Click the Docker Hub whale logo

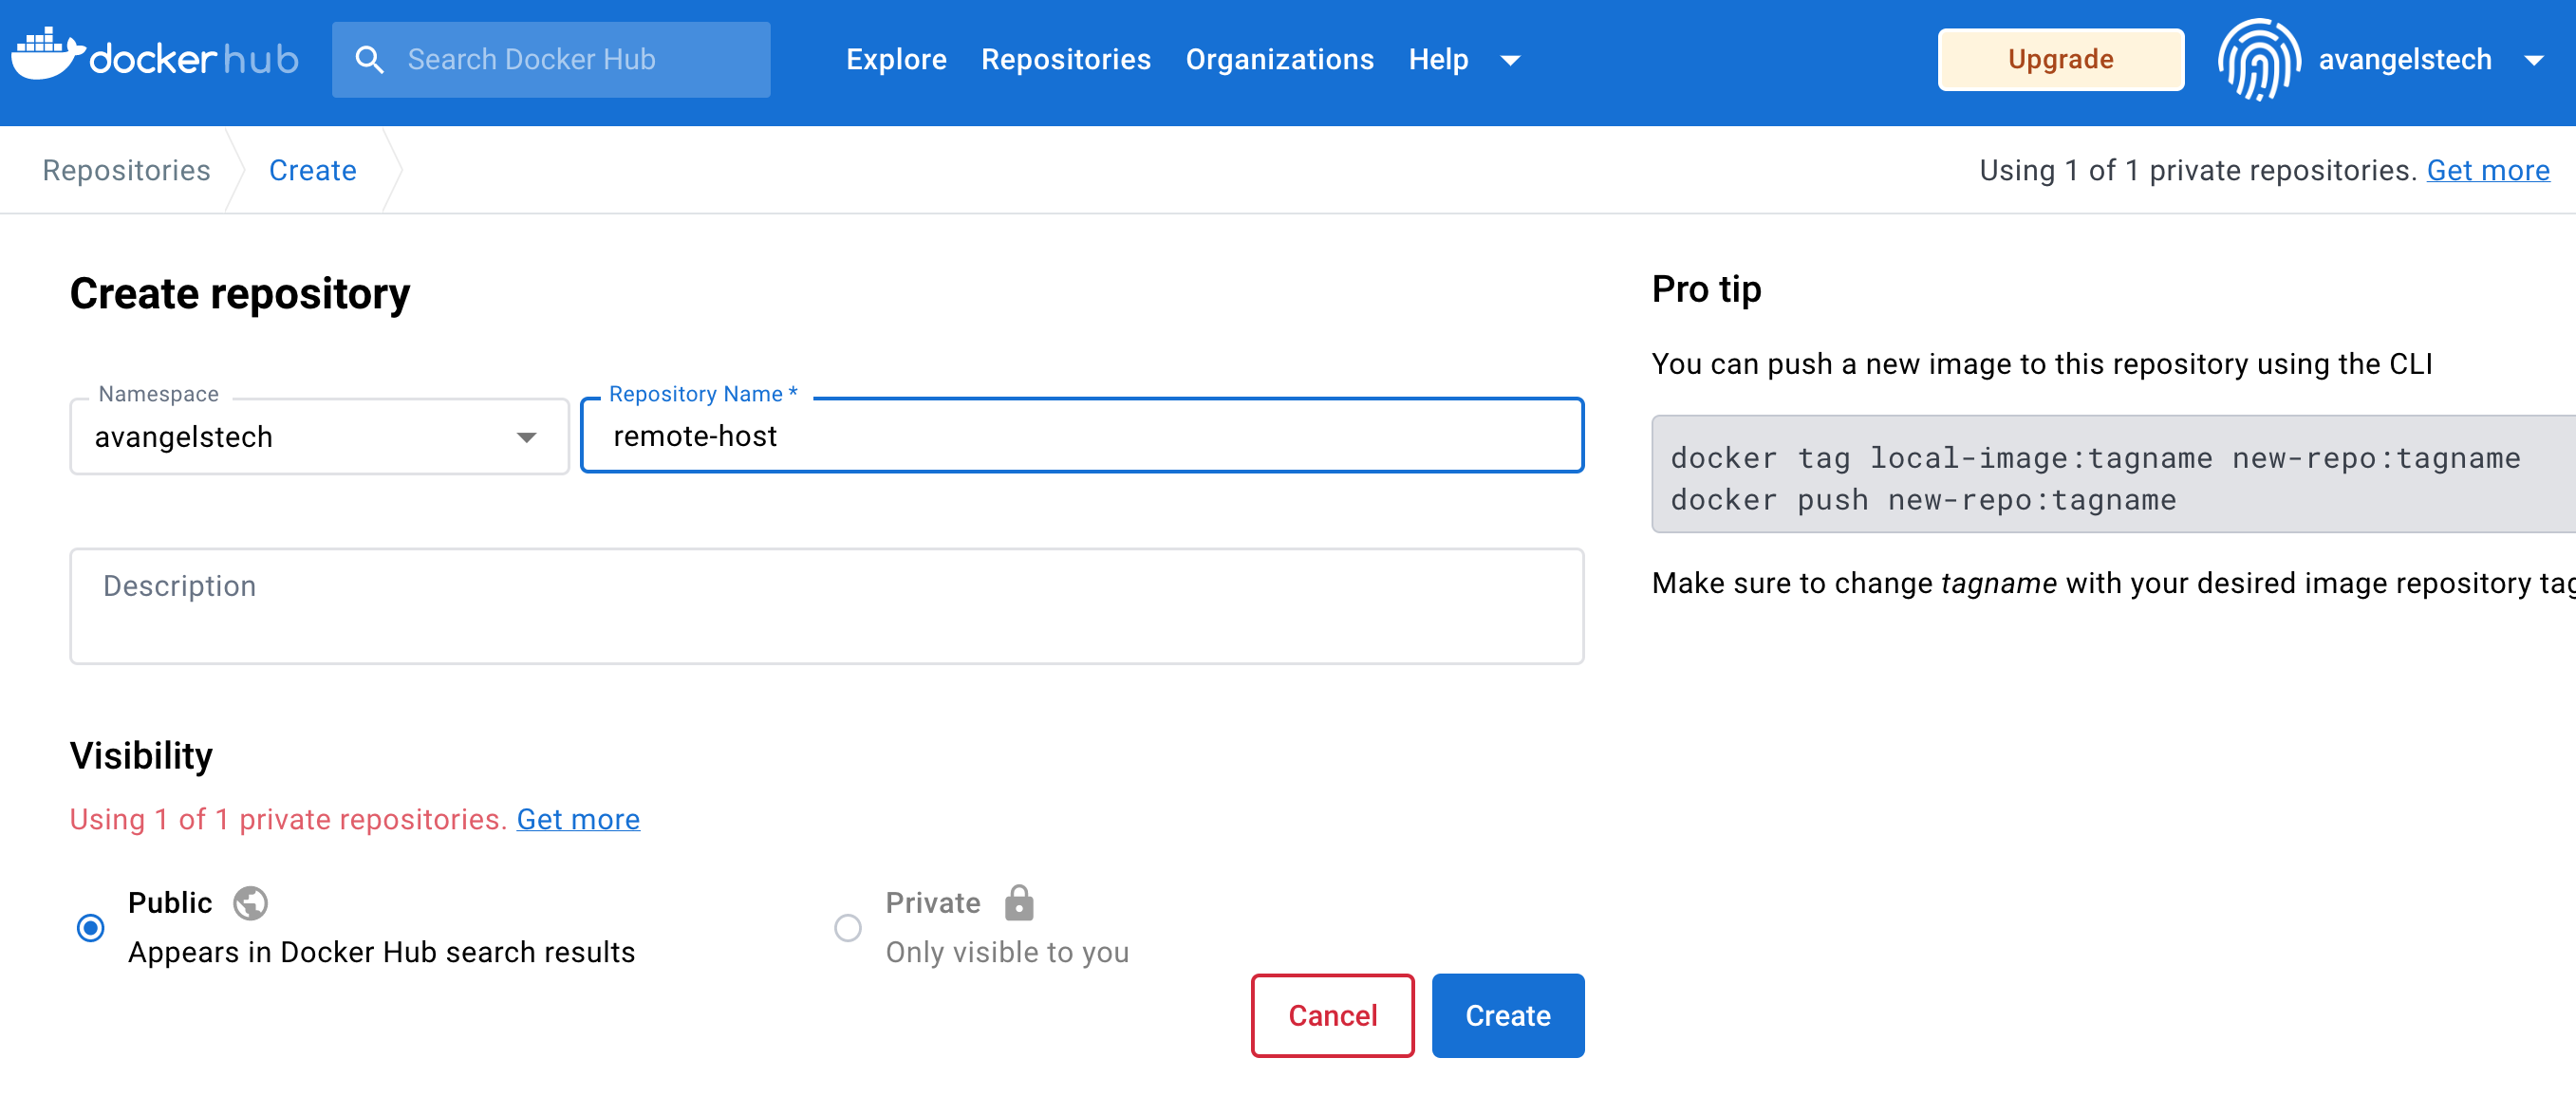tap(45, 56)
